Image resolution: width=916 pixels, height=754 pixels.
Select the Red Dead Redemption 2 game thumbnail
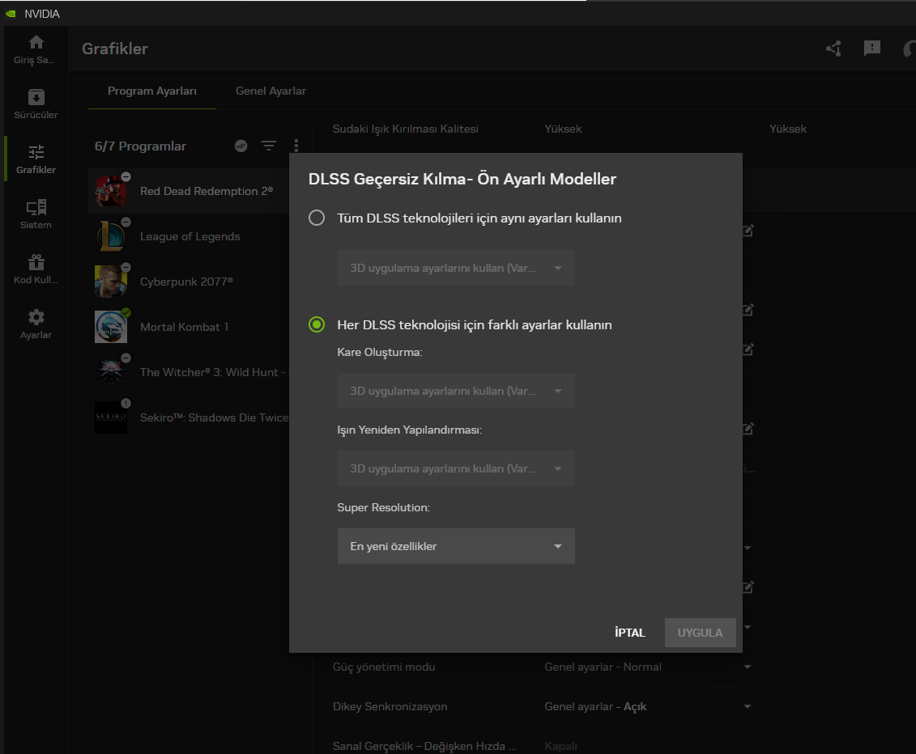pyautogui.click(x=111, y=191)
